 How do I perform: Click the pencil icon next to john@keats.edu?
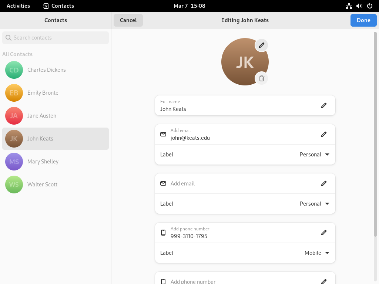pyautogui.click(x=323, y=134)
